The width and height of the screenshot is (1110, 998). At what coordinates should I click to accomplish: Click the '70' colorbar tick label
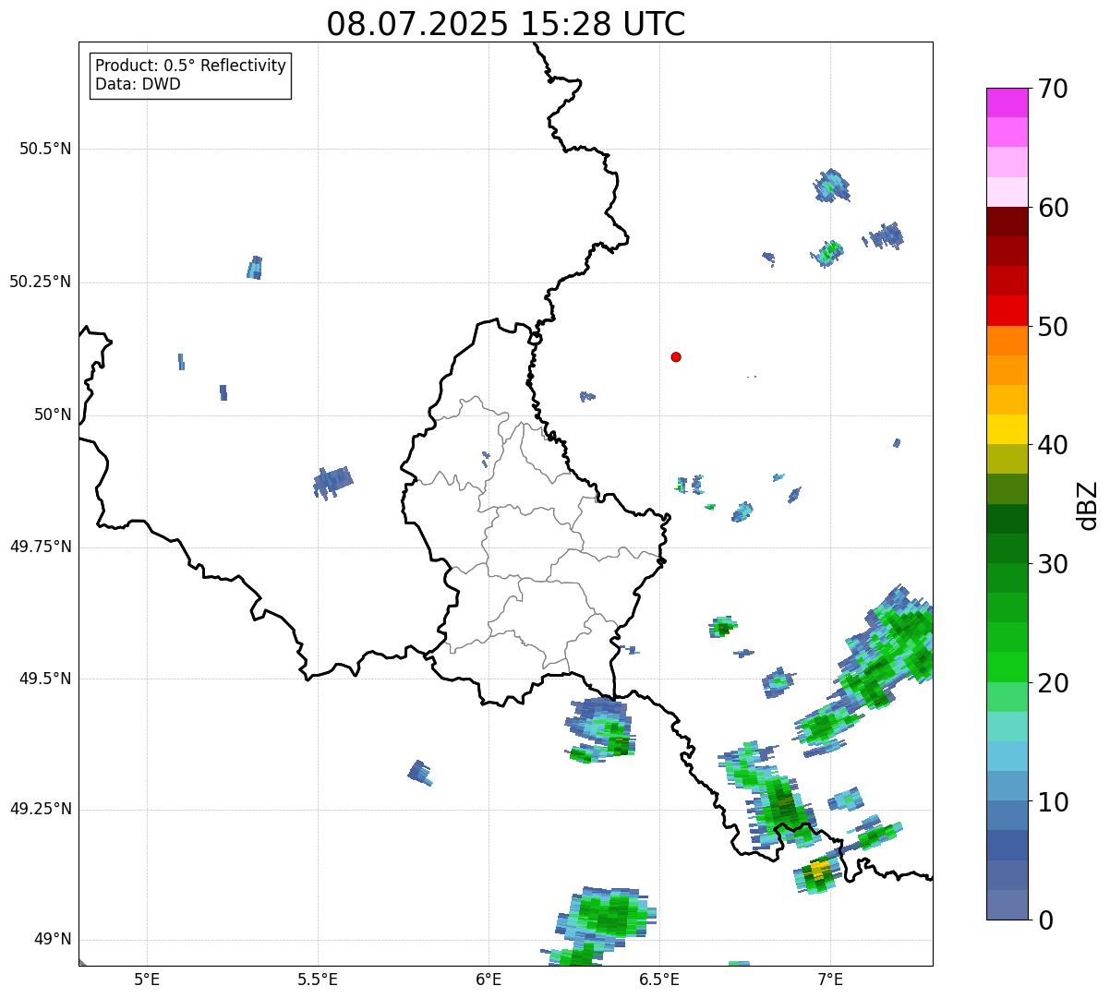pos(1053,89)
